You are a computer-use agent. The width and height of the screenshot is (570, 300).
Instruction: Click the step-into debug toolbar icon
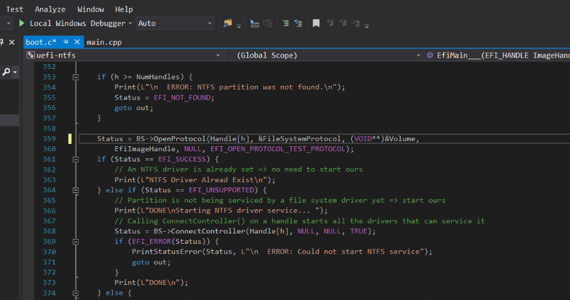(x=255, y=24)
